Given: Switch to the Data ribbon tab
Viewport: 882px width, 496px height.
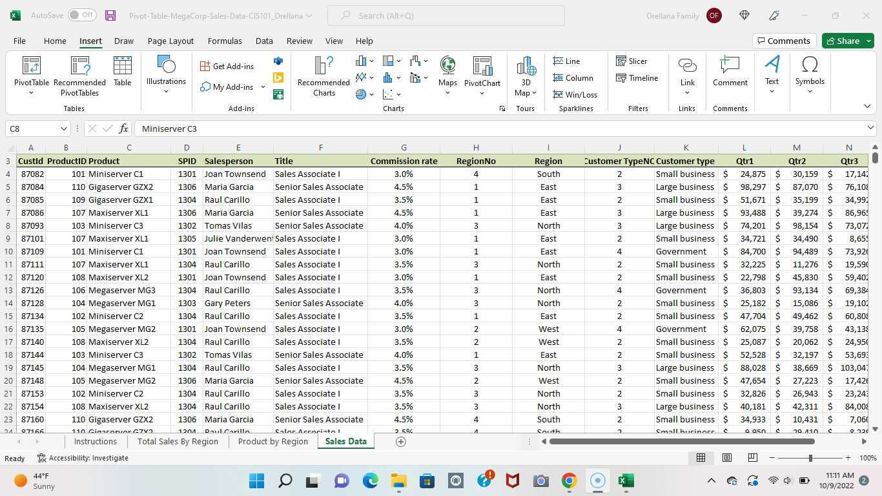Looking at the screenshot, I should (x=263, y=41).
